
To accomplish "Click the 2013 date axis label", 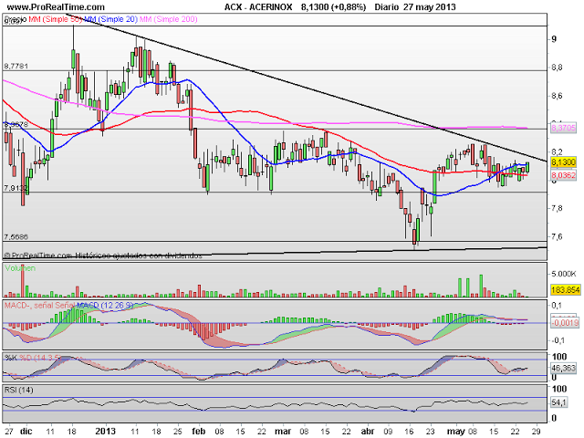I will click(x=106, y=432).
